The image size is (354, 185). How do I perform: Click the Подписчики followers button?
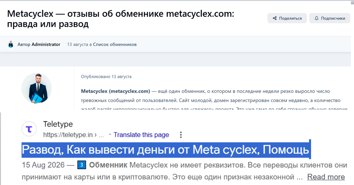(x=330, y=18)
